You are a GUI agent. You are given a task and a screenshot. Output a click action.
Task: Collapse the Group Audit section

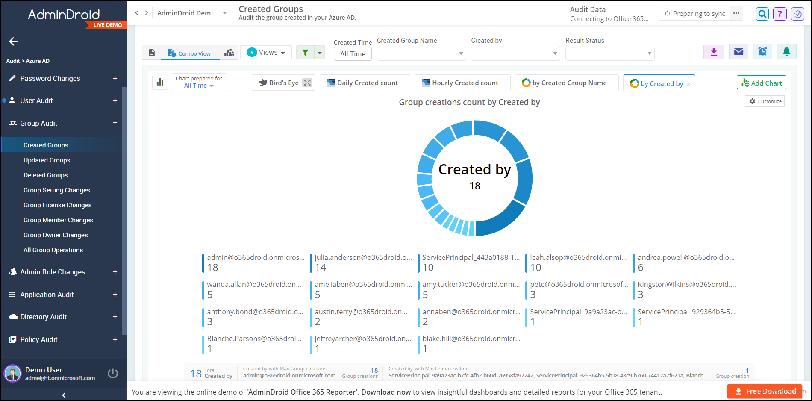(115, 123)
